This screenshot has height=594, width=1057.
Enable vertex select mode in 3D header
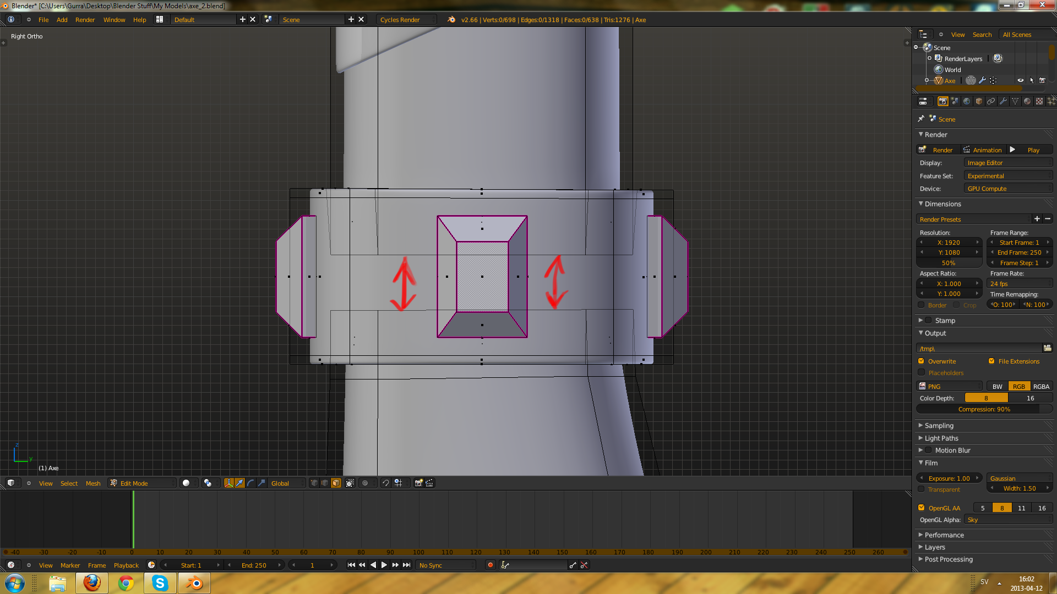314,483
